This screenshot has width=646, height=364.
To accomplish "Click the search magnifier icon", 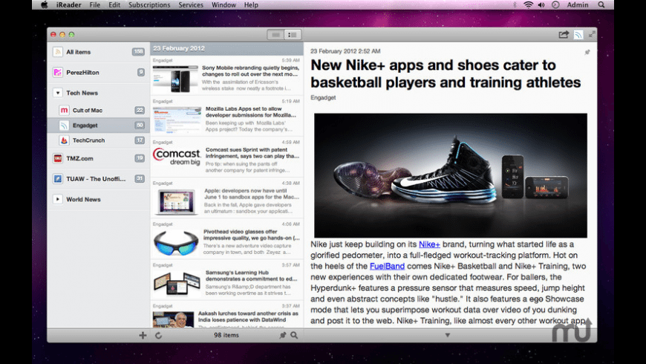I will [x=294, y=335].
